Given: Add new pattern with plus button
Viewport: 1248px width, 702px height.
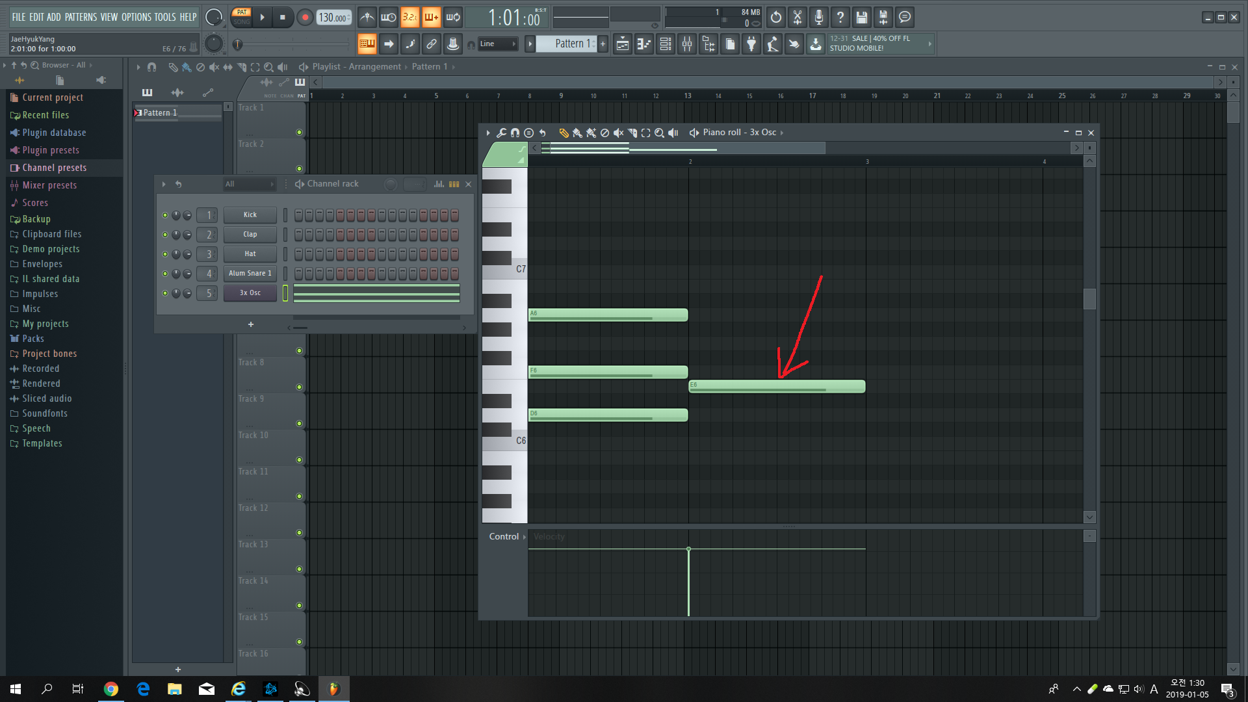Looking at the screenshot, I should [603, 44].
